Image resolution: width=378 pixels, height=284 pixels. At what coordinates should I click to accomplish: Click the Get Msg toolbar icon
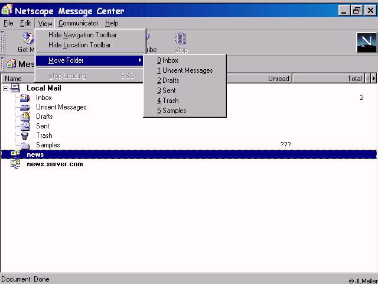(28, 38)
